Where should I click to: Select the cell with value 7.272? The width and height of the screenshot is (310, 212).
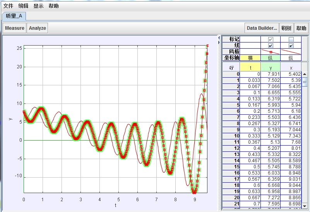(271, 198)
